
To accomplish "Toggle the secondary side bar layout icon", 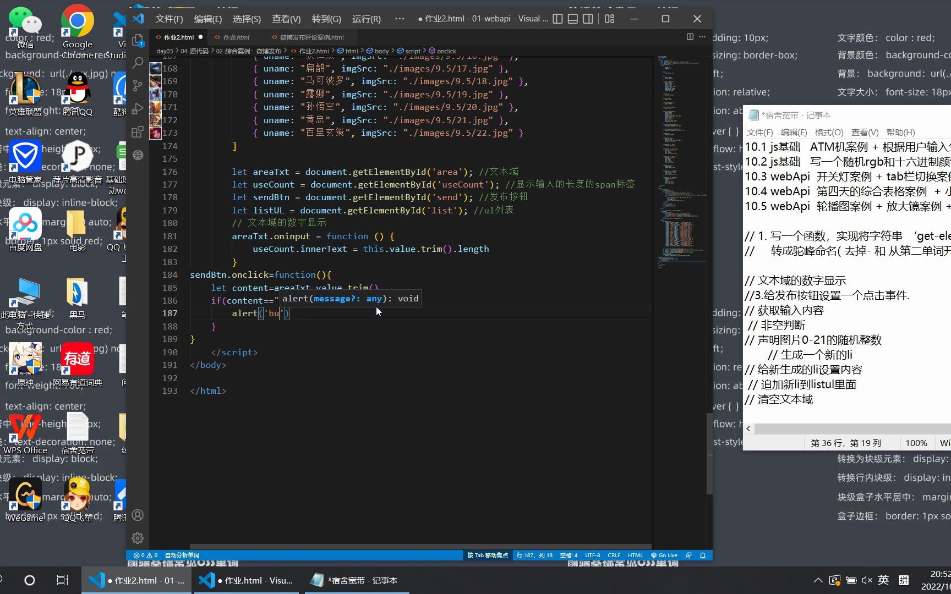I will coord(588,19).
